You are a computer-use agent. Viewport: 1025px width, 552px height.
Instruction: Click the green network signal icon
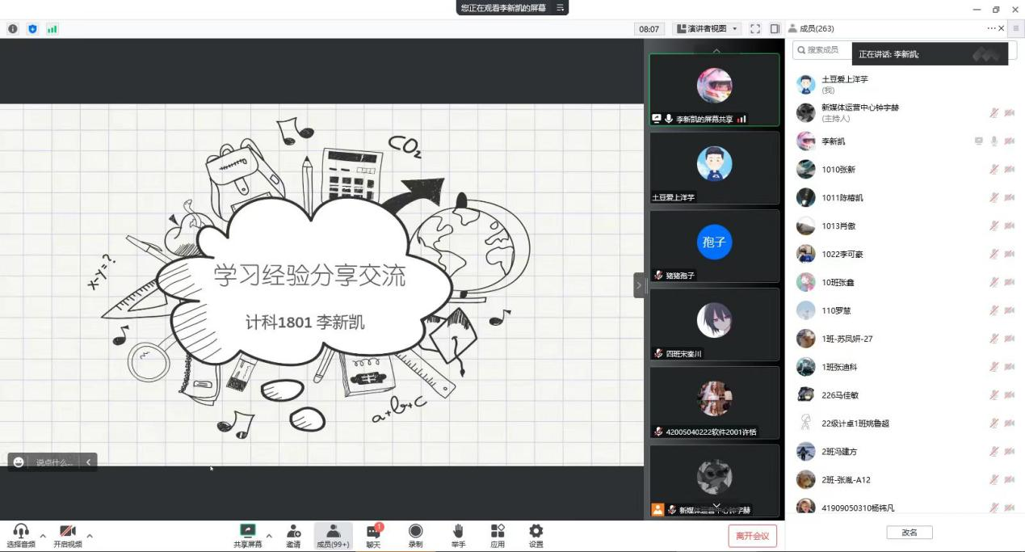(x=52, y=29)
